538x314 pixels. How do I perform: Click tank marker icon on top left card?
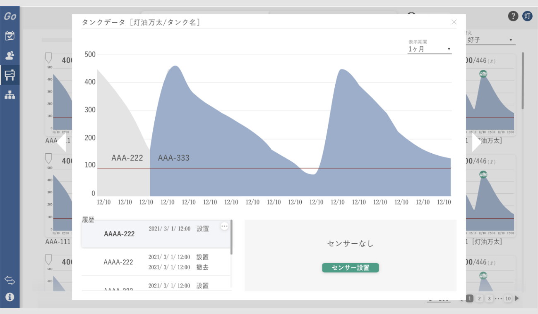pyautogui.click(x=48, y=57)
